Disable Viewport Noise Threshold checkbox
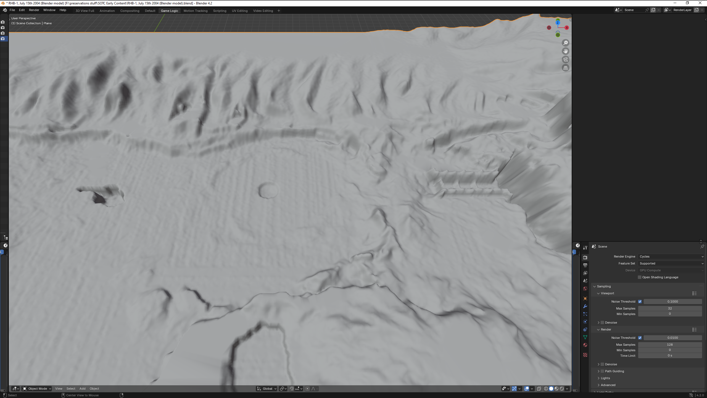Screen dimensions: 707x398 [x=640, y=302]
